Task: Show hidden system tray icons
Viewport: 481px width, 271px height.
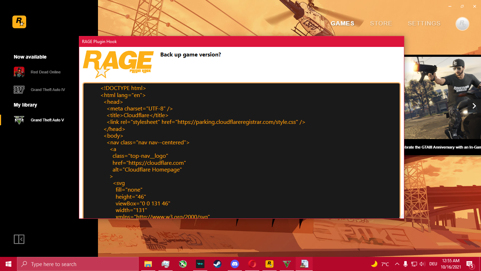Action: (397, 264)
